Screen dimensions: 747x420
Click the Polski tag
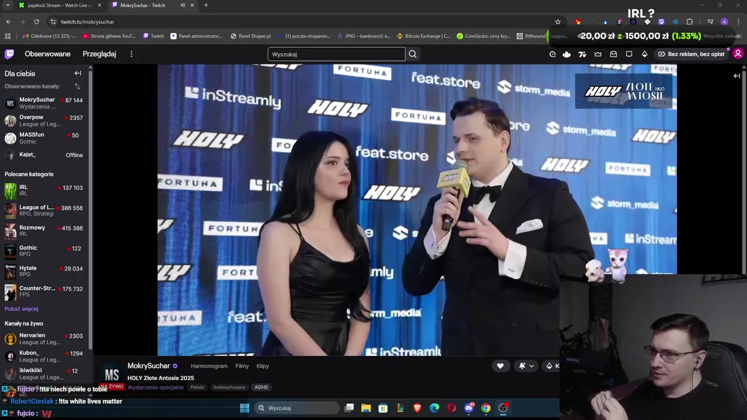(x=197, y=387)
